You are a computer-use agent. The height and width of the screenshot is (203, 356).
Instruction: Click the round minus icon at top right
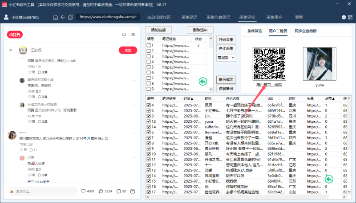(344, 17)
